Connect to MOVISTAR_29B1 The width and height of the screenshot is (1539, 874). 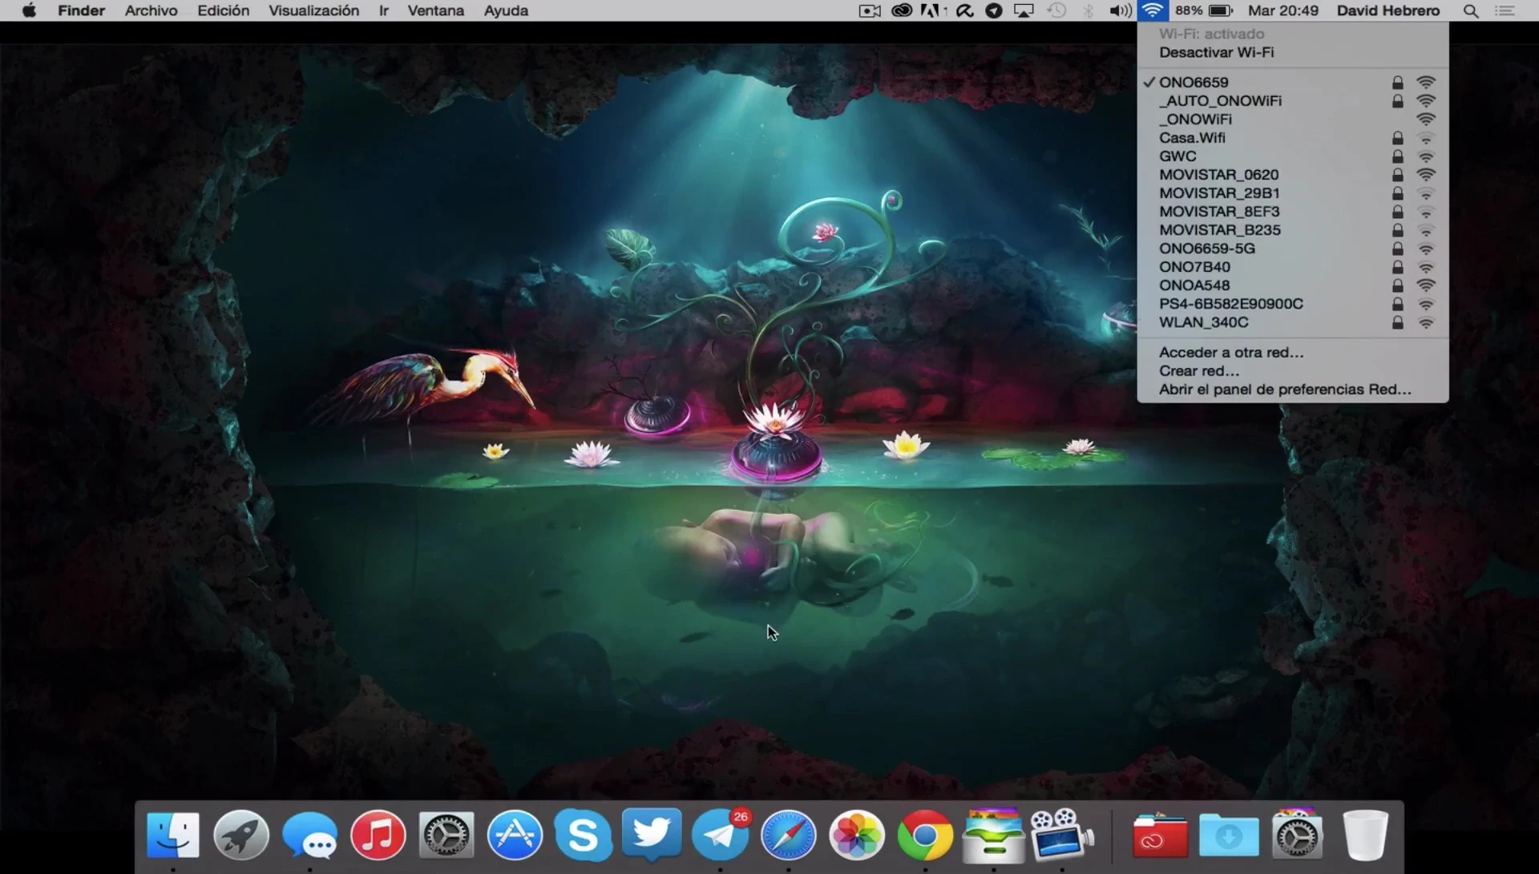coord(1292,192)
